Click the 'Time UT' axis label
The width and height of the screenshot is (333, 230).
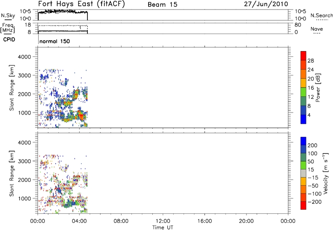point(163,227)
